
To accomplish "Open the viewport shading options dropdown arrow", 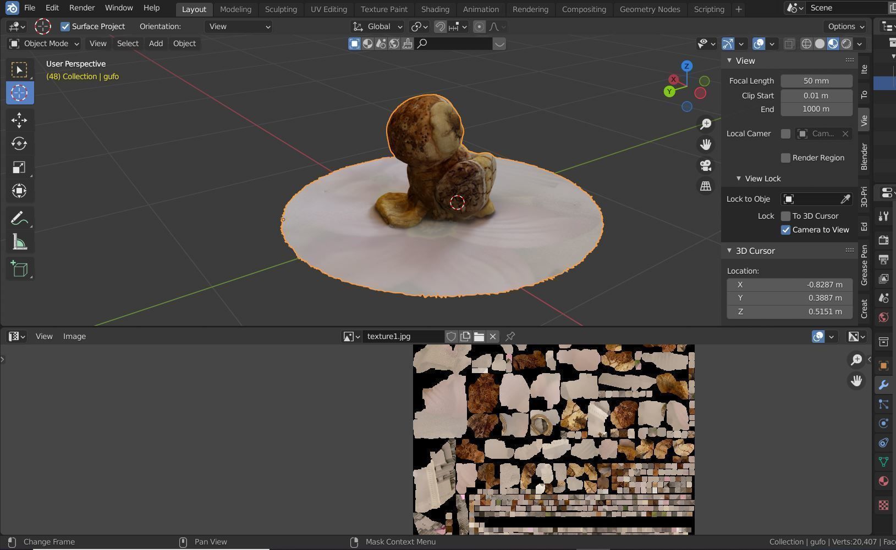I will coord(860,44).
